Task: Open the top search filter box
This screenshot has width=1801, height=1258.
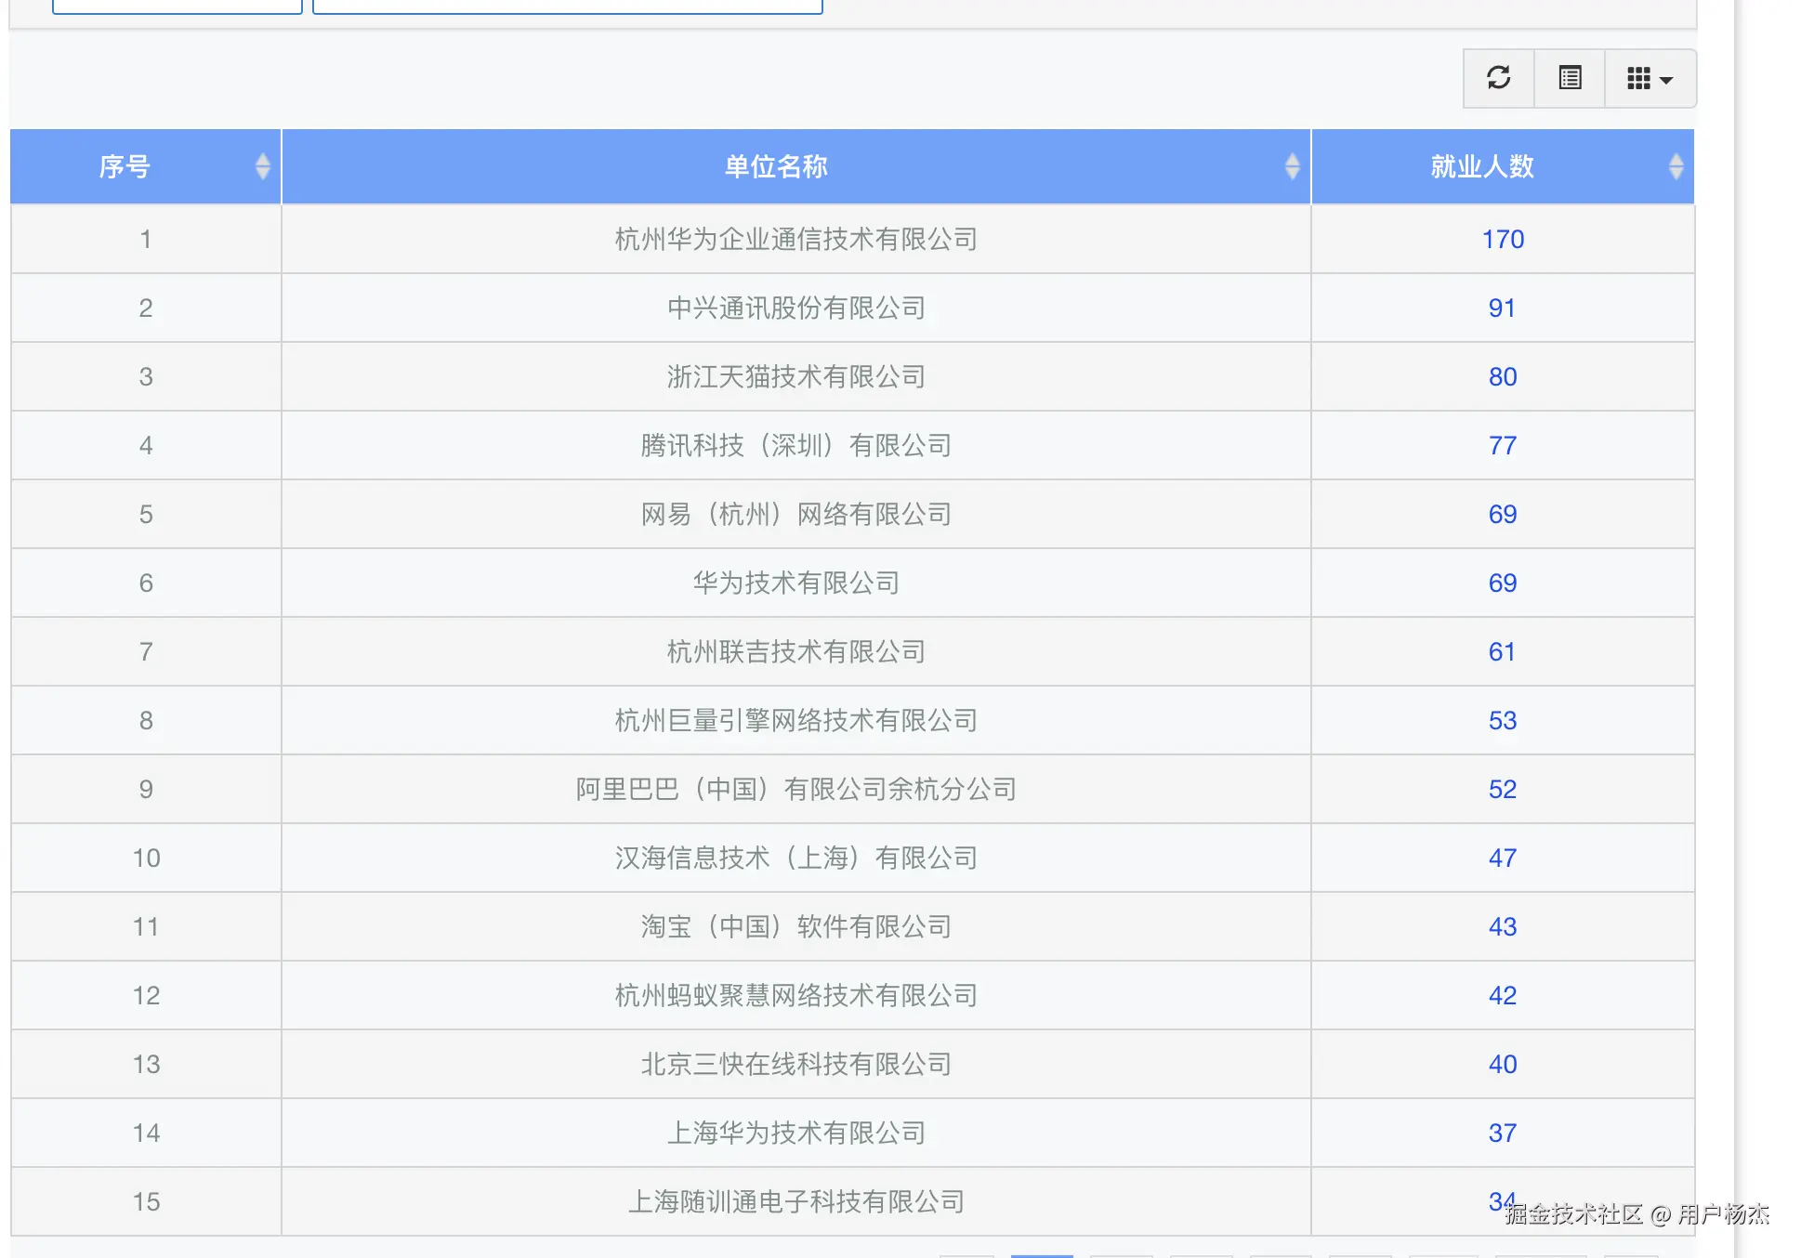Action: 568,5
